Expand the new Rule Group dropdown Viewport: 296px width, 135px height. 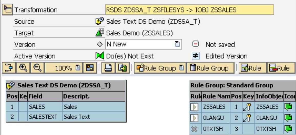click(181, 68)
